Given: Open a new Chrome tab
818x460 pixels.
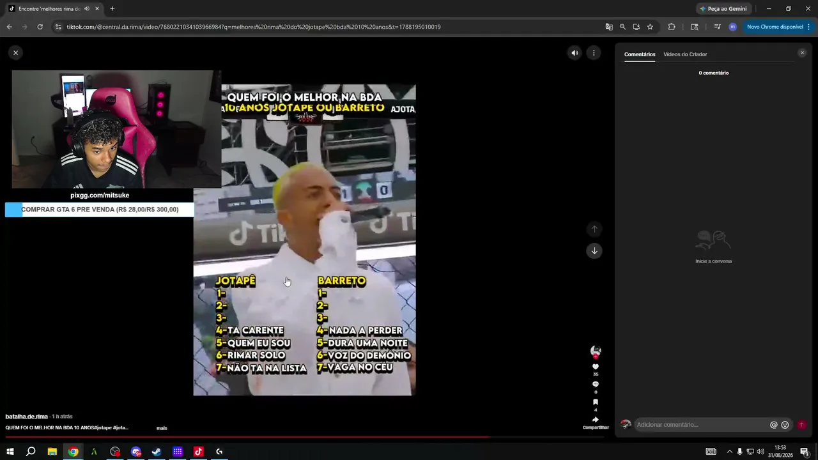Looking at the screenshot, I should tap(112, 9).
